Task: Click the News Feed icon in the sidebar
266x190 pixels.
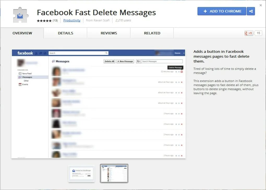Action: (x=20, y=74)
